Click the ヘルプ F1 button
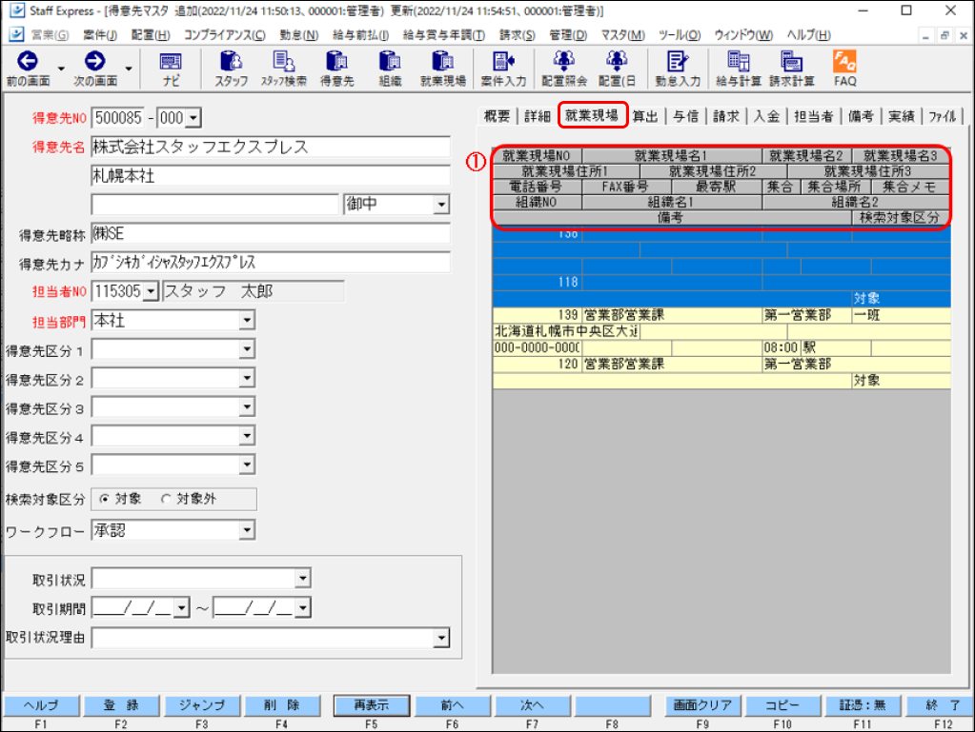This screenshot has height=732, width=975. click(41, 705)
